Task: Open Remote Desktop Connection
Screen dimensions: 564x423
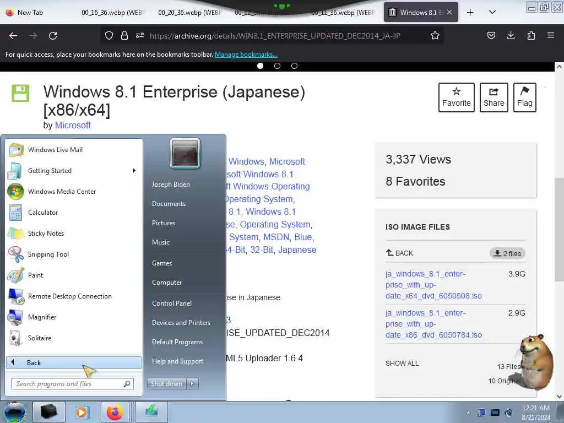Action: click(74, 296)
